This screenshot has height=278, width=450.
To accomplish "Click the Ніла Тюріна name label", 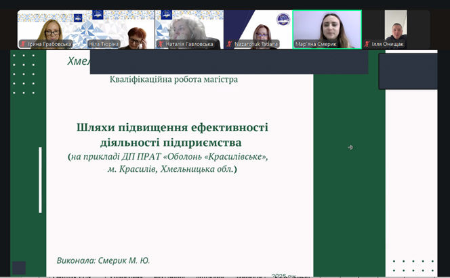I will point(104,44).
